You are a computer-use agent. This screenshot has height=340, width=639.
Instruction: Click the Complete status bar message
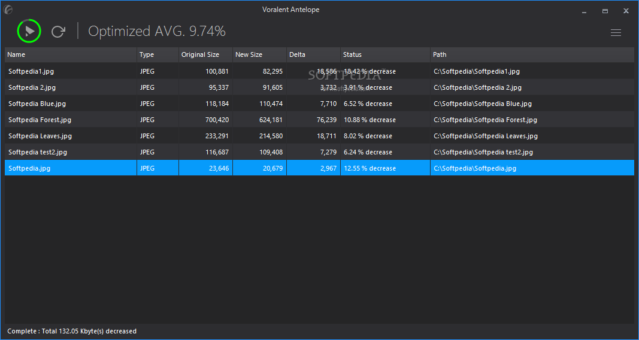click(x=72, y=331)
